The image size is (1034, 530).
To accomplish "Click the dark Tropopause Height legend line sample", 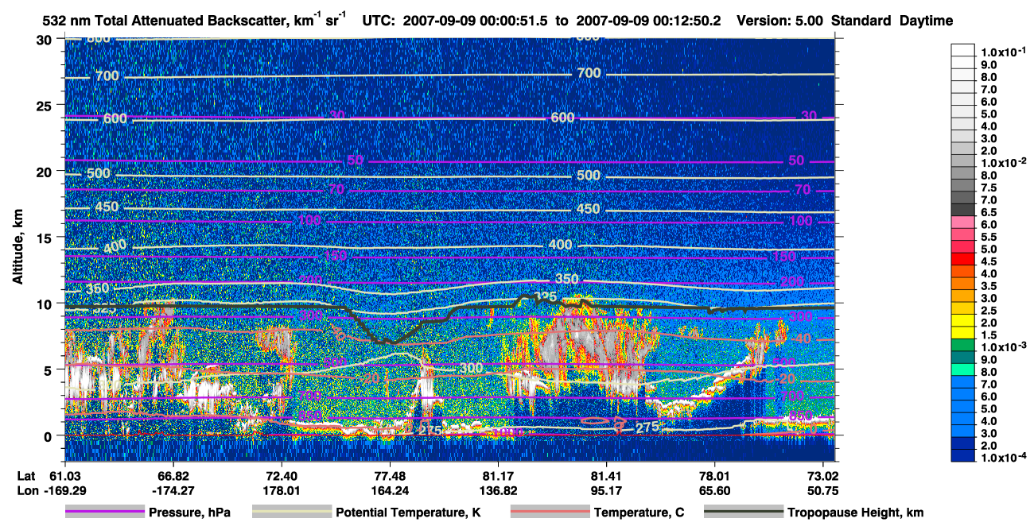I will pyautogui.click(x=744, y=513).
